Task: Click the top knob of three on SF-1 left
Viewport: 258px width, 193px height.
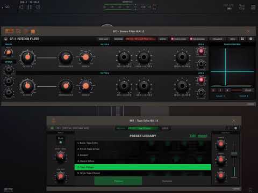Action: pos(9,70)
